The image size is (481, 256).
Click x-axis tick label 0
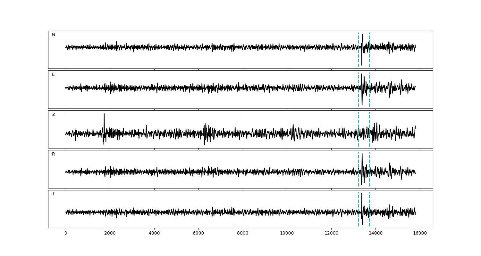66,233
